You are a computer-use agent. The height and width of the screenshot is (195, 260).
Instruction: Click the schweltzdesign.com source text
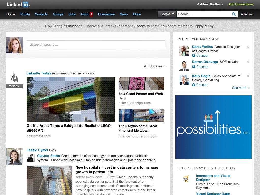click(x=135, y=103)
